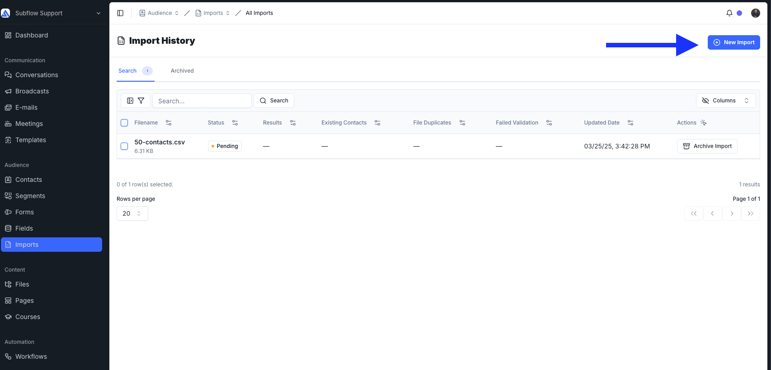Open Imports breadcrumb dropdown
Screen dimensions: 771x370
pyautogui.click(x=213, y=13)
